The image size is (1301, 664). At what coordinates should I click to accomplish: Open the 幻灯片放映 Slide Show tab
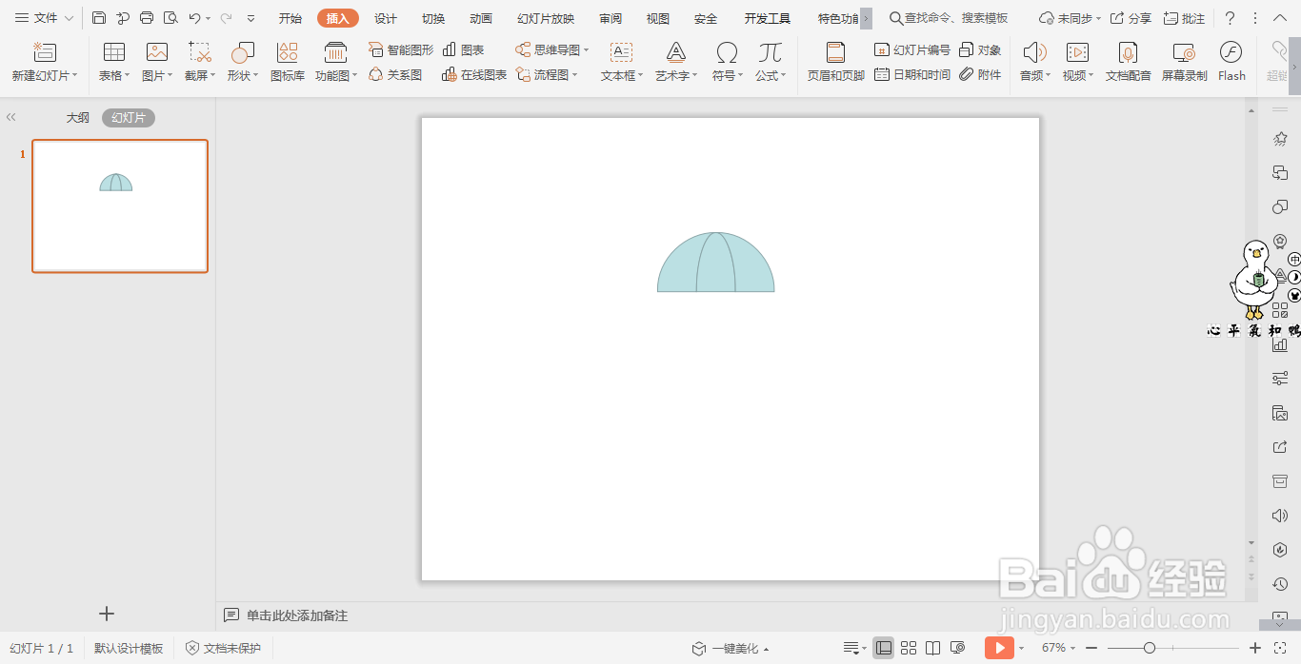(546, 19)
